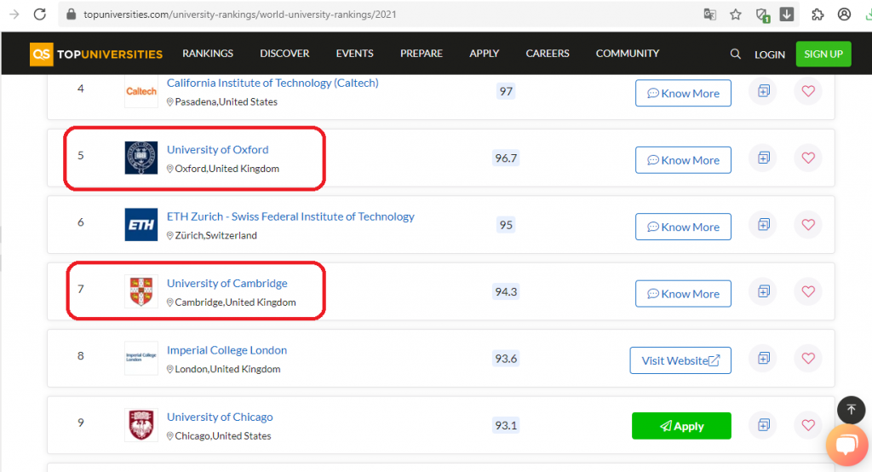Favorite Imperial College London with heart icon
Image resolution: width=872 pixels, height=472 pixels.
point(808,358)
